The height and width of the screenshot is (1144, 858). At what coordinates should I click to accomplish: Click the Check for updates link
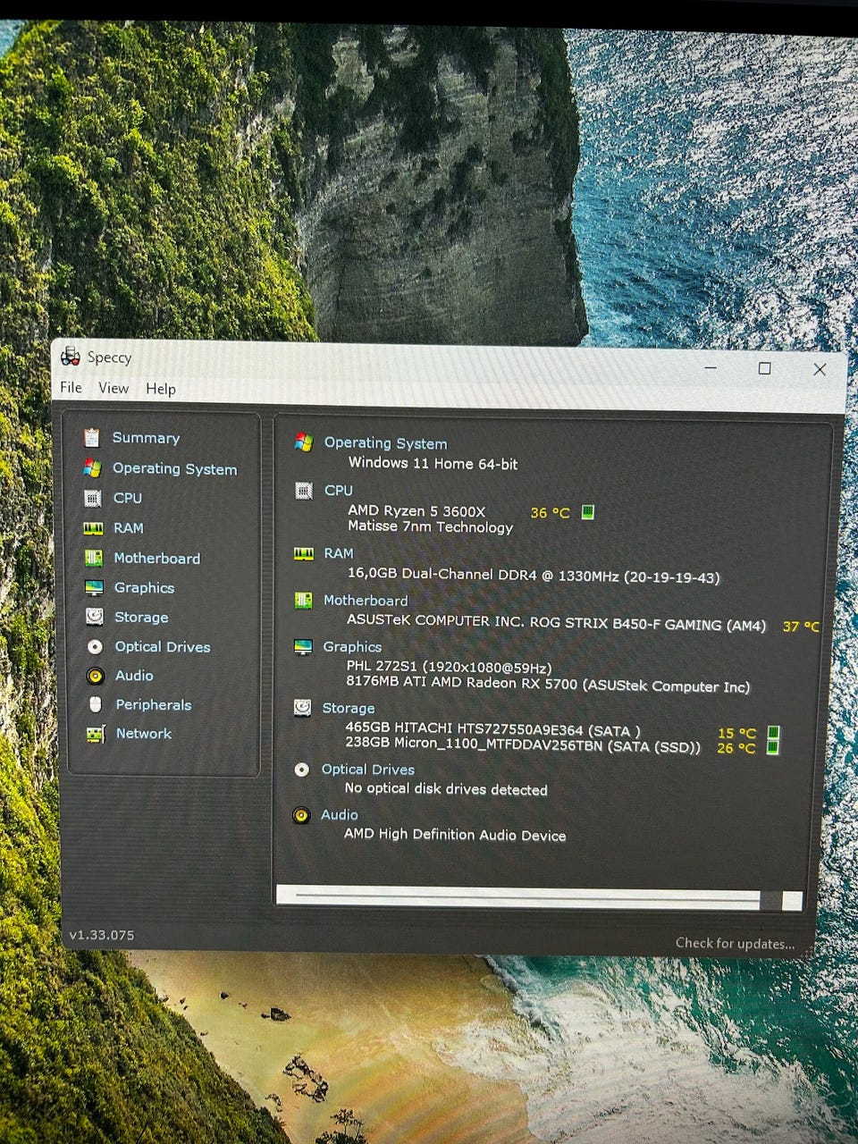tap(734, 943)
